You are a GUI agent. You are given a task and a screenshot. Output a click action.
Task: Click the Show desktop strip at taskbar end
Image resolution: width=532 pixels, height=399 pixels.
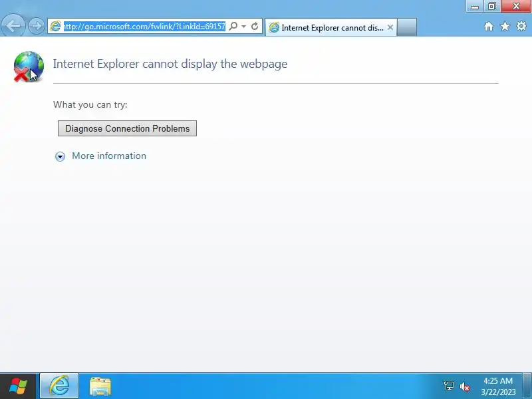pos(527,386)
